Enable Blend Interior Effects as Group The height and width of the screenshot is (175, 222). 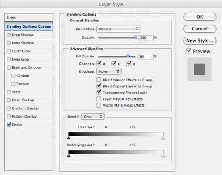99,80
